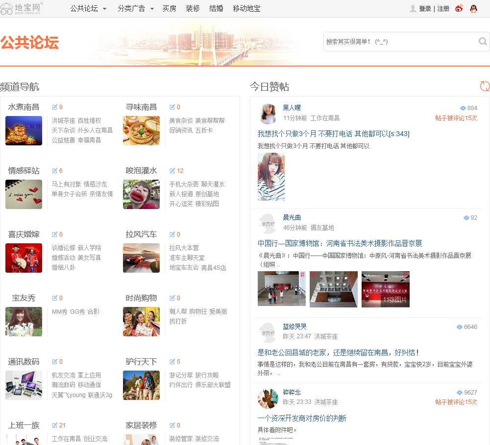490x445 pixels.
Task: Open the 装修 menu item
Action: (x=193, y=8)
